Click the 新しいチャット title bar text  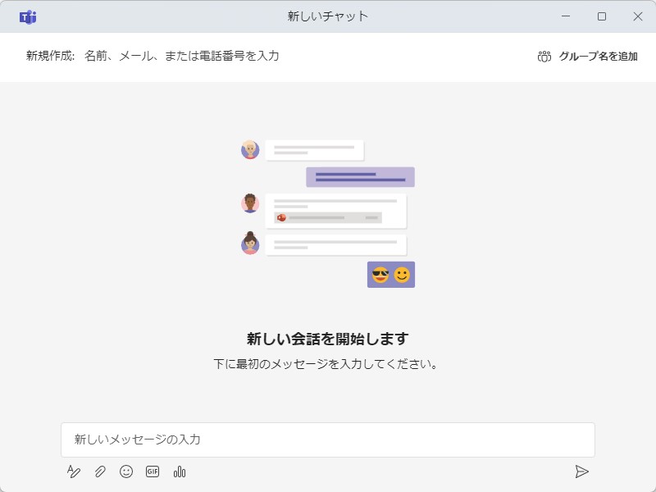point(328,16)
